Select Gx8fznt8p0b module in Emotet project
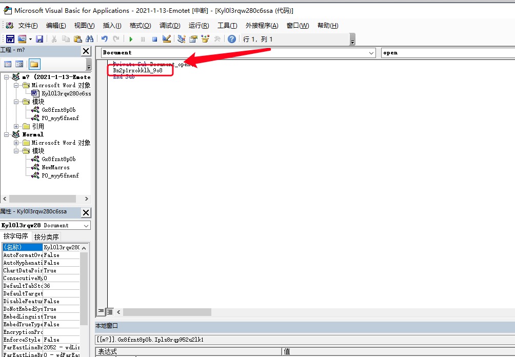This screenshot has height=357, width=515. (x=58, y=110)
